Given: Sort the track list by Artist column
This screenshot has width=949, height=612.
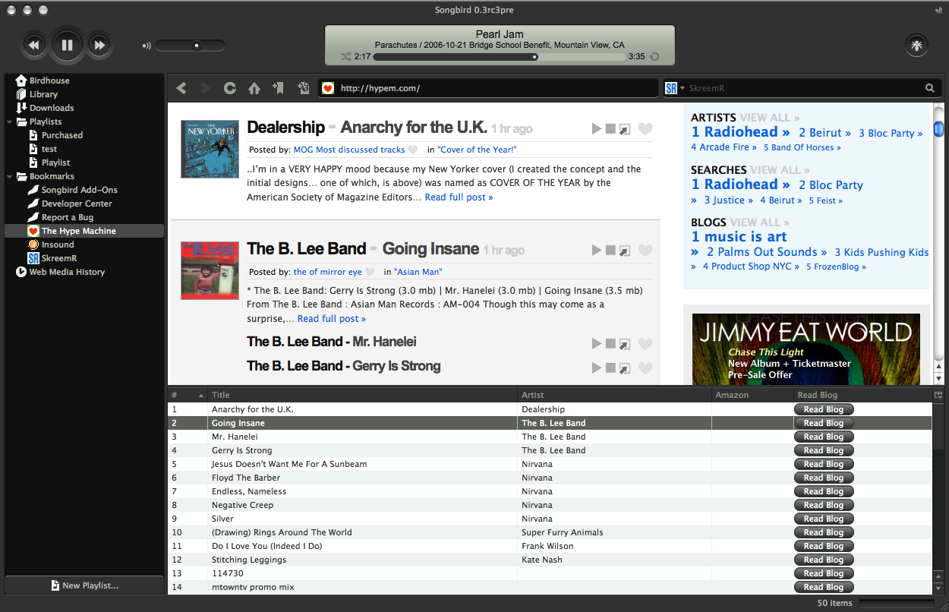Looking at the screenshot, I should click(615, 395).
